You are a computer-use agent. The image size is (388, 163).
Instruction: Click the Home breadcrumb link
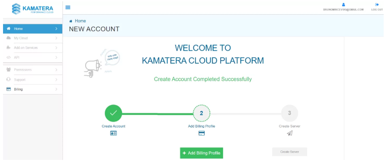80,21
